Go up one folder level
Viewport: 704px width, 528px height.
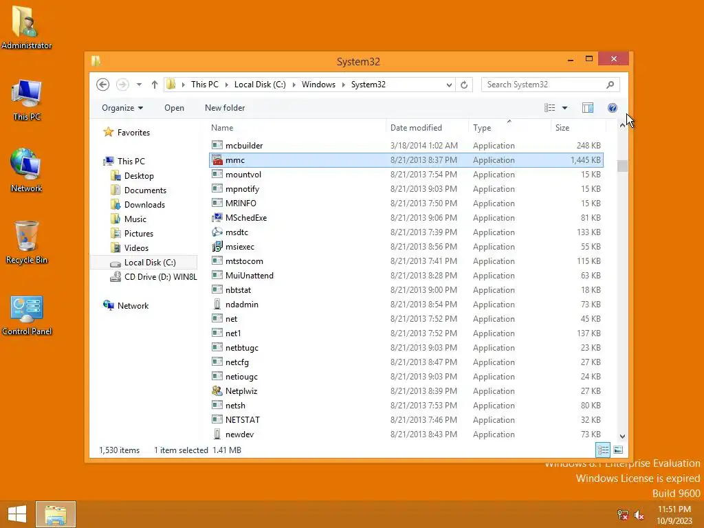tap(155, 85)
